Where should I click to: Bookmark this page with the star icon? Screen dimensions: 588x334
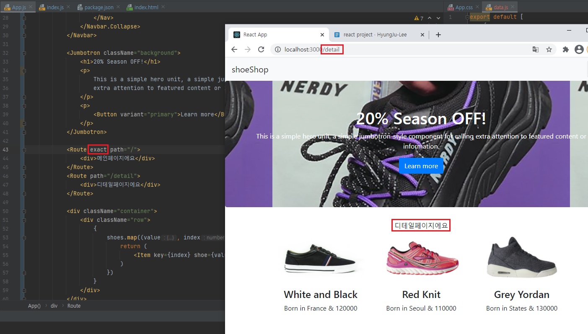coord(549,49)
